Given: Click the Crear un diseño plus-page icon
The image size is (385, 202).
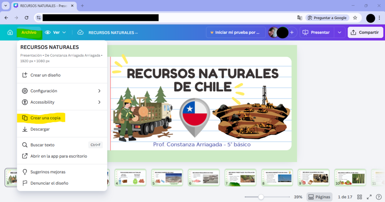Looking at the screenshot, I should point(25,75).
